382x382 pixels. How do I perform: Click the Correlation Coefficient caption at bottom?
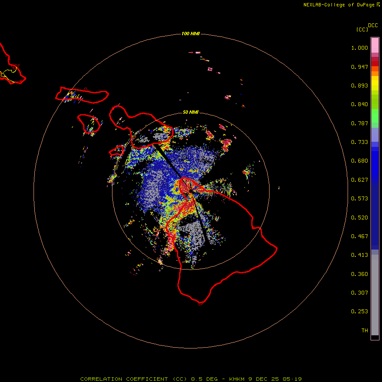point(191,379)
